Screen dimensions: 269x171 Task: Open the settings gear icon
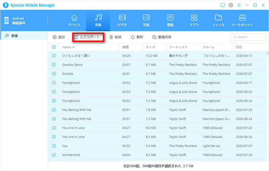pyautogui.click(x=231, y=5)
